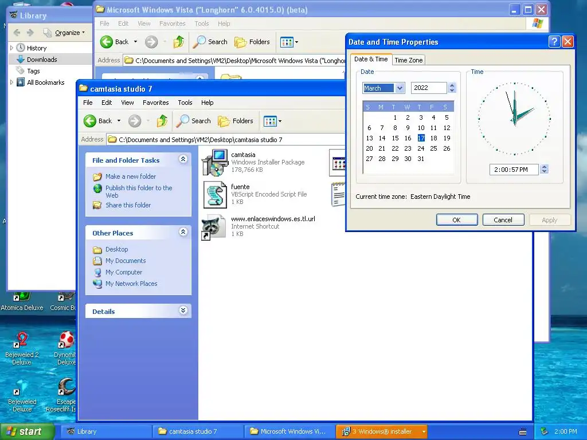Open File menu in camtasia studio 7 window
Screen dimensions: 587x440
click(88, 103)
